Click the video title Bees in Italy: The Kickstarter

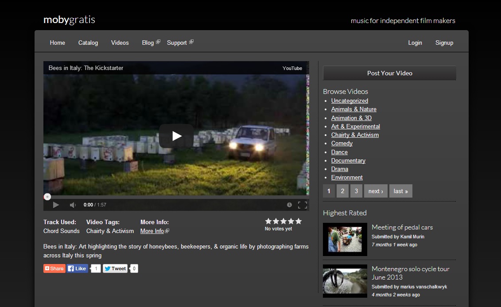point(86,68)
